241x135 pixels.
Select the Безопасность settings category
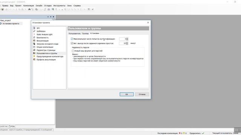point(43,37)
